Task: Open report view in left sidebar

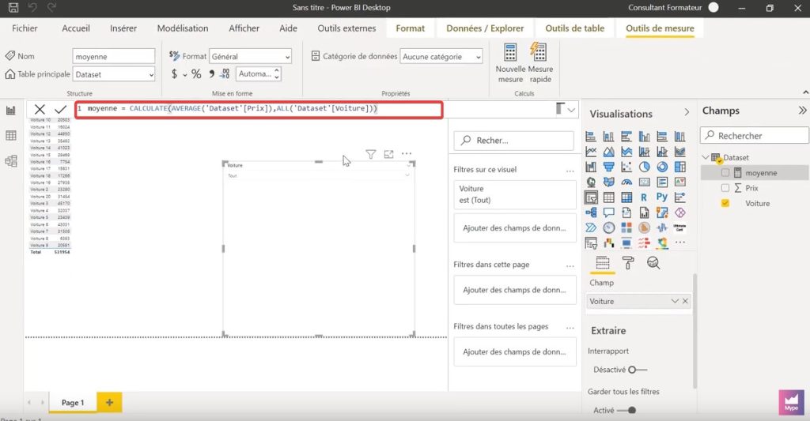Action: (x=11, y=111)
